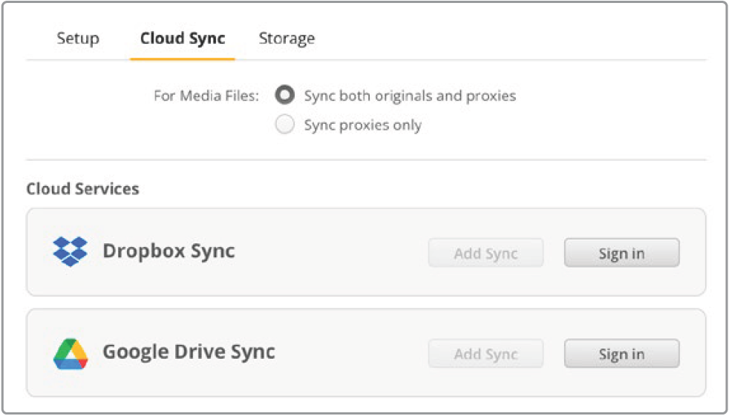
Task: Click the 'Cloud Services' section heading
Action: pyautogui.click(x=82, y=189)
